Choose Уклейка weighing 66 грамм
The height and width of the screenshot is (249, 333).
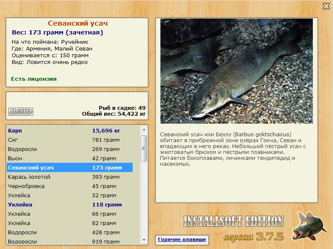[x=69, y=214]
